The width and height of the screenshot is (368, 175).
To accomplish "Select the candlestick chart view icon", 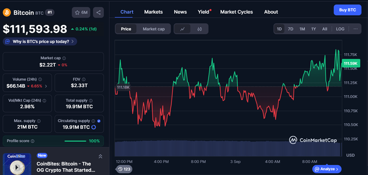I will coord(200,29).
